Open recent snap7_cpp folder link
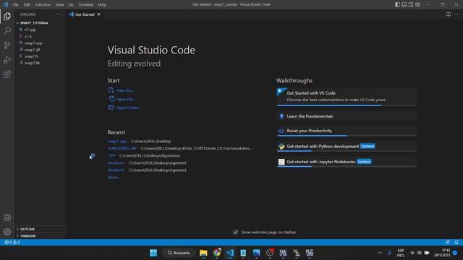 (117, 142)
